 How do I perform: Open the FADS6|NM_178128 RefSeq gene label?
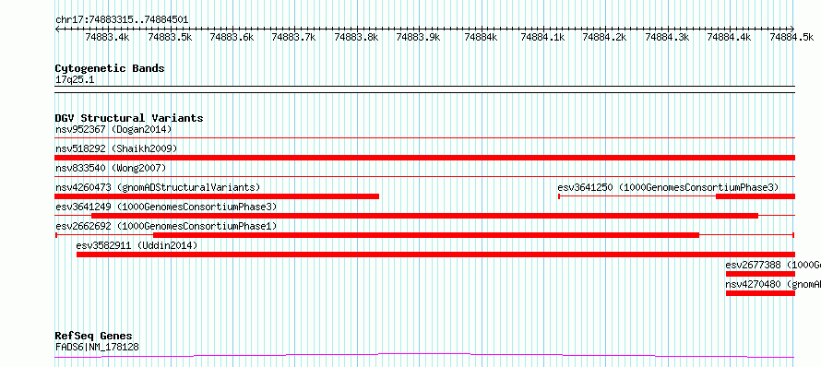[x=97, y=347]
